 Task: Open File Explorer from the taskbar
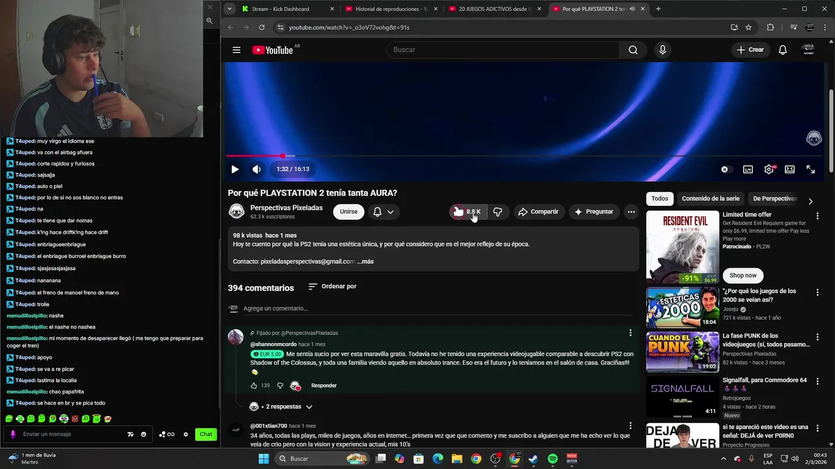click(x=457, y=459)
